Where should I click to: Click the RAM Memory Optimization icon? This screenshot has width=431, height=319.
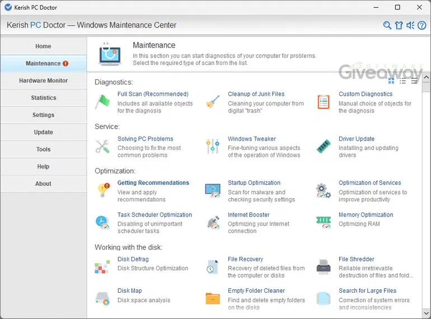coord(324,222)
